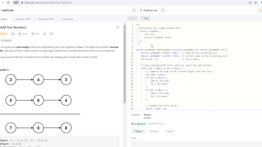262x147 pixels.
Task: Go to next problem arrow
Action: pos(163,10)
